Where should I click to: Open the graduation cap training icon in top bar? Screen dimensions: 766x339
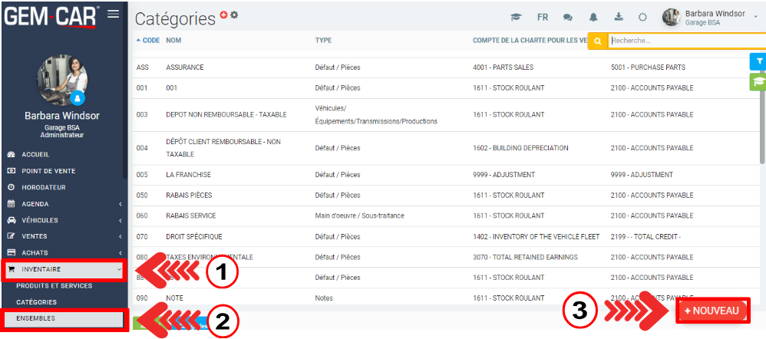517,18
